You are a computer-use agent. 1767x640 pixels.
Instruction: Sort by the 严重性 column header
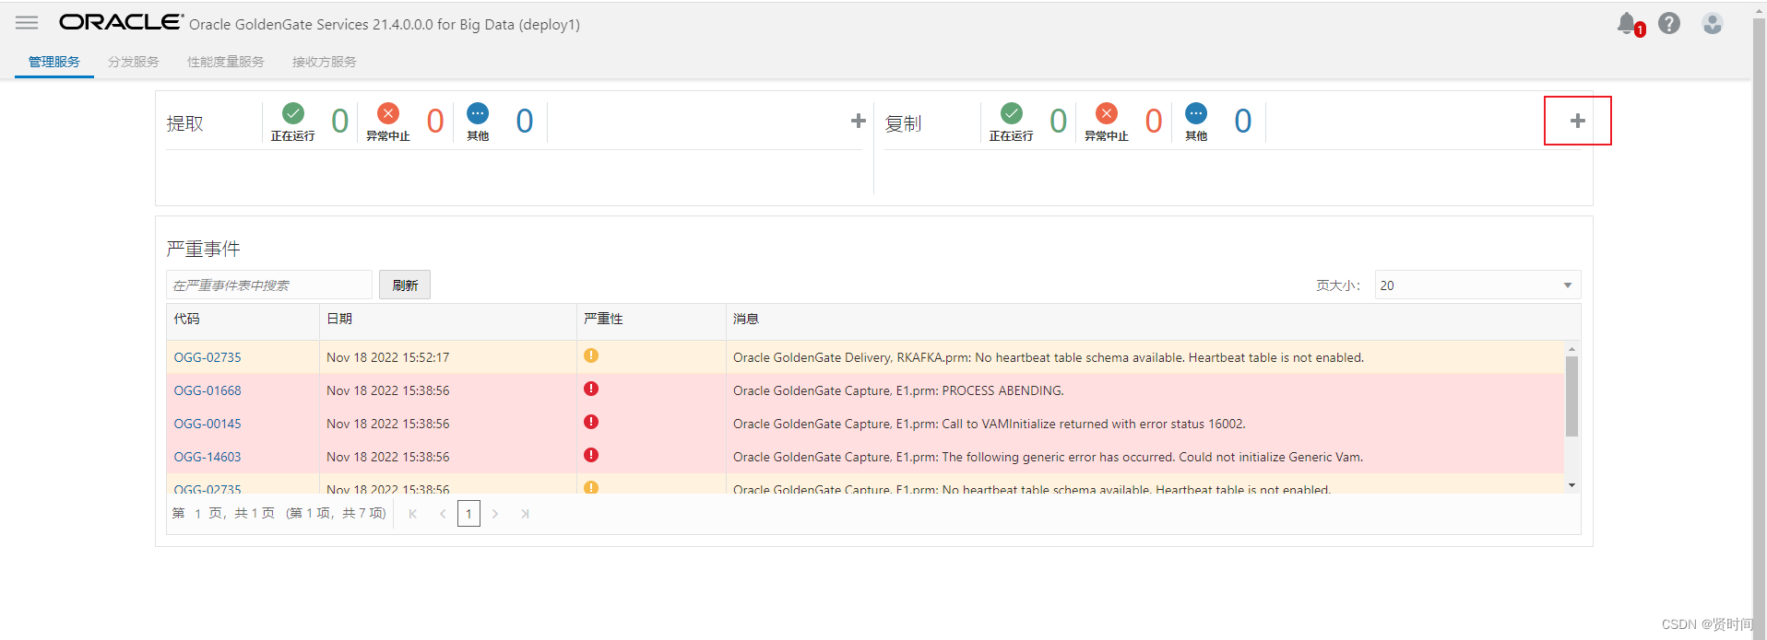pyautogui.click(x=651, y=320)
